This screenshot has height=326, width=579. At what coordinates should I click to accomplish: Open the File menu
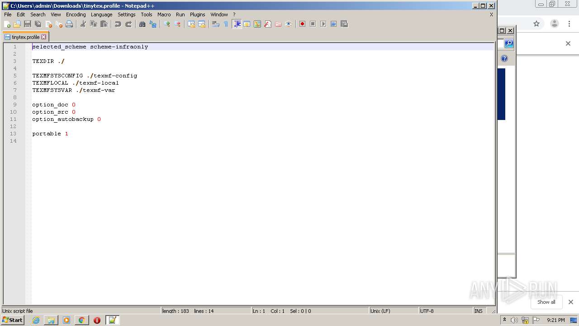8,14
